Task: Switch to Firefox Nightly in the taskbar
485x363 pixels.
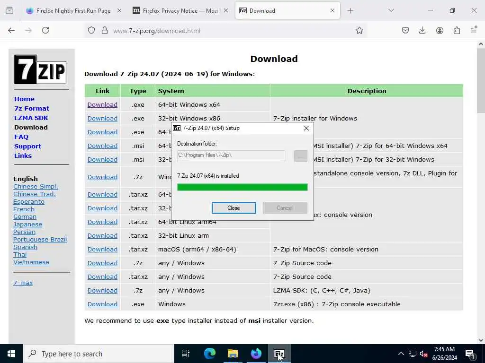Action: (x=256, y=354)
